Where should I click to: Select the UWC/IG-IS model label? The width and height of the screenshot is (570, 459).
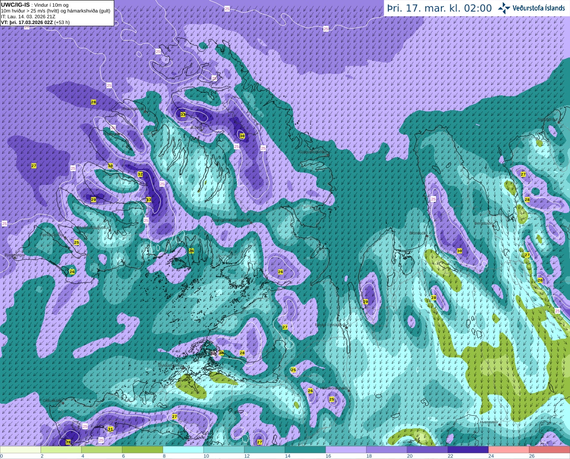[15, 5]
